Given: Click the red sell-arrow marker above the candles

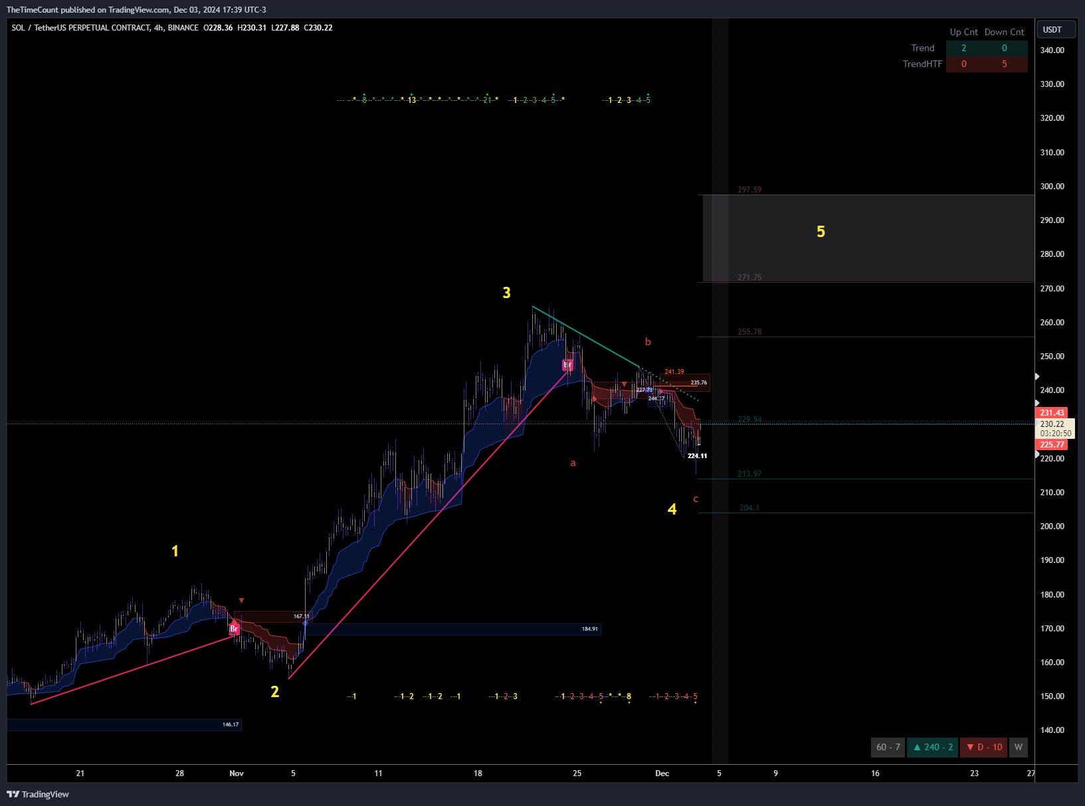Looking at the screenshot, I should point(625,384).
